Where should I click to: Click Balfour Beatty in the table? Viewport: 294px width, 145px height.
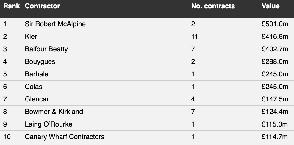pos(46,49)
